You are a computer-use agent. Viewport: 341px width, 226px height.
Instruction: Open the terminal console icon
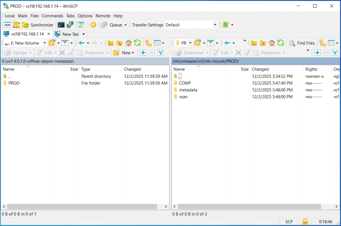[x=61, y=25]
